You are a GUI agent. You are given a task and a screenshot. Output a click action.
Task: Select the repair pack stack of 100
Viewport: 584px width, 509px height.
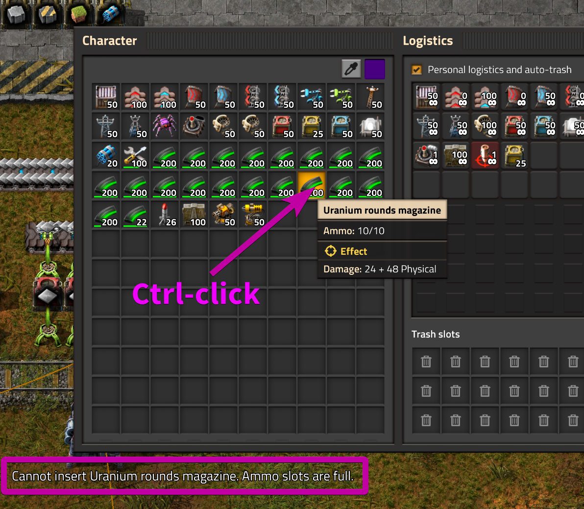[x=135, y=156]
